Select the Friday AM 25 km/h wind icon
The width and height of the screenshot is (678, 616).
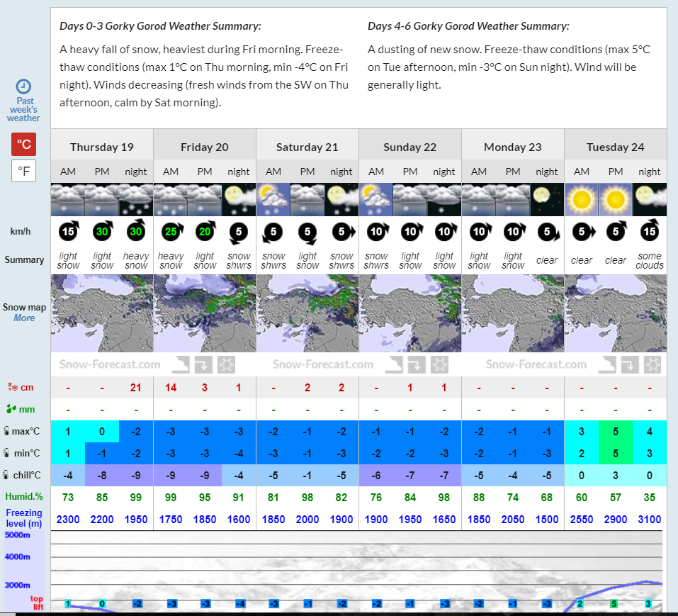tap(171, 231)
